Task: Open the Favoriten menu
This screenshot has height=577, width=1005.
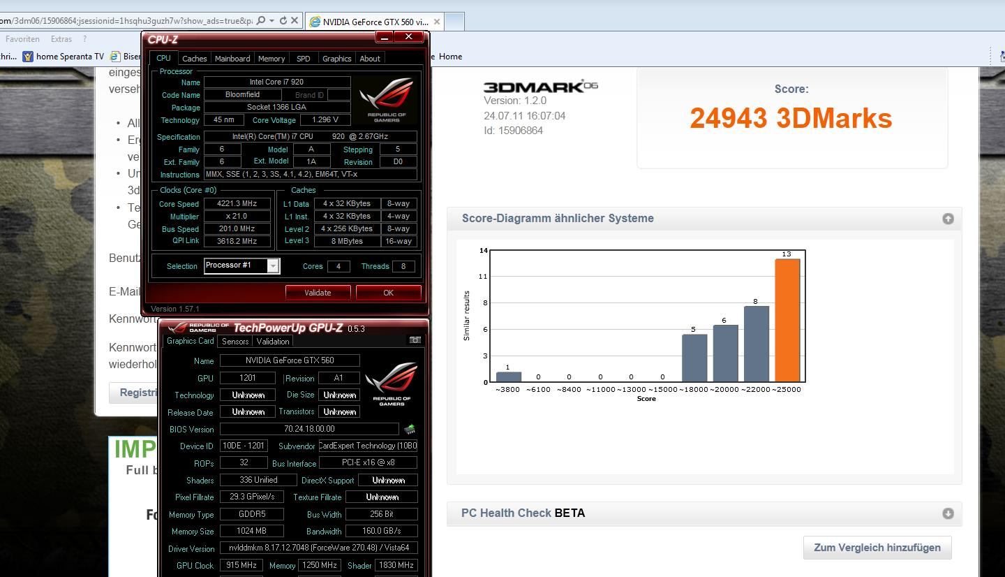Action: click(x=22, y=39)
